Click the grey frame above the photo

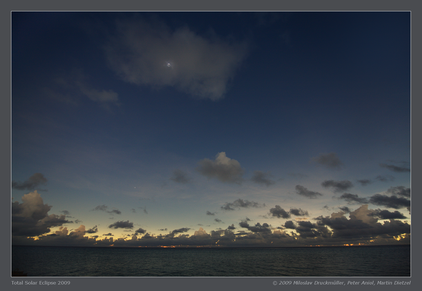pyautogui.click(x=211, y=5)
